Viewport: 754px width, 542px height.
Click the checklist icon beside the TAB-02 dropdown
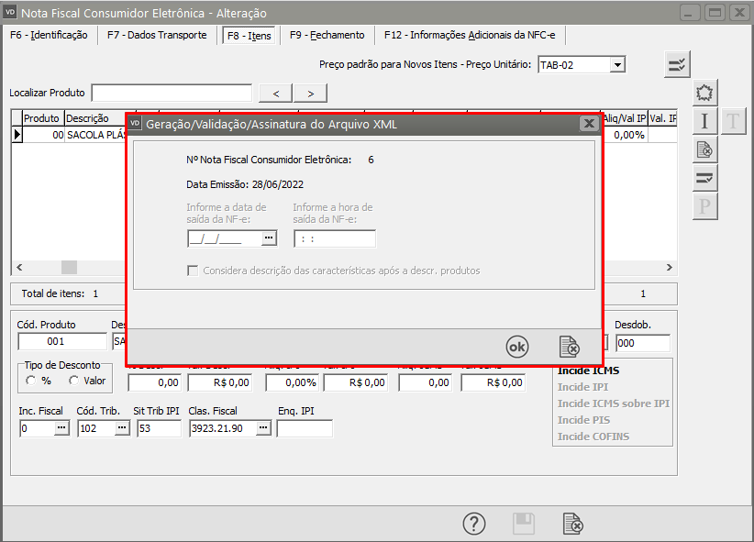pyautogui.click(x=677, y=64)
